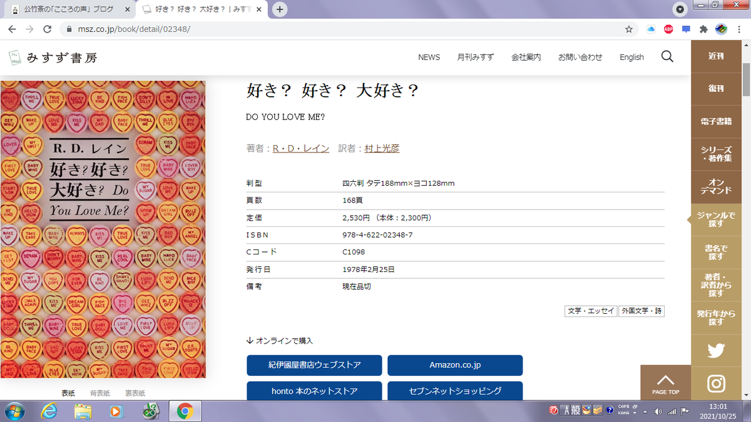
Task: Open ジャンルで探す sidebar item
Action: click(716, 219)
